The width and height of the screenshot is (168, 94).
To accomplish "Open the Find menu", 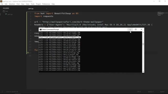I will click(18, 4).
